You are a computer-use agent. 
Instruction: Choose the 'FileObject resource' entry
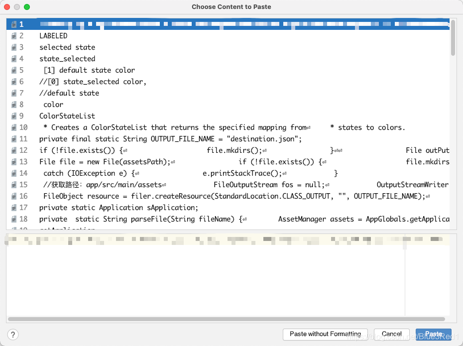coord(228,196)
